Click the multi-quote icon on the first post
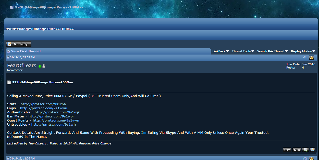 click(x=305, y=150)
